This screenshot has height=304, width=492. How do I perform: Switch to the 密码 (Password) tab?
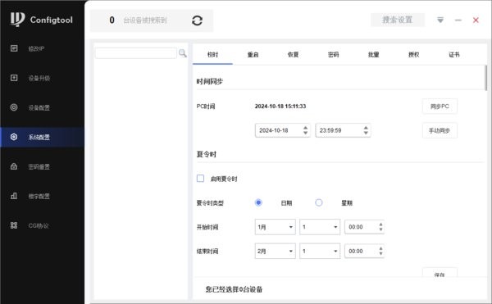click(333, 55)
